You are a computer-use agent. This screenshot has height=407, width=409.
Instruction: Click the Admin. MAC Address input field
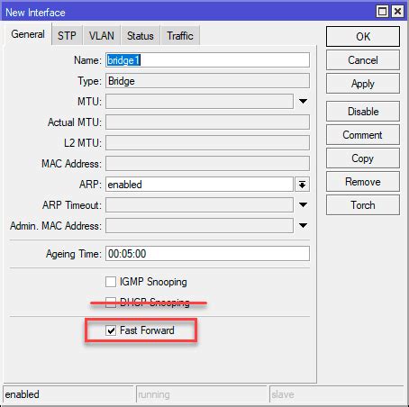199,226
